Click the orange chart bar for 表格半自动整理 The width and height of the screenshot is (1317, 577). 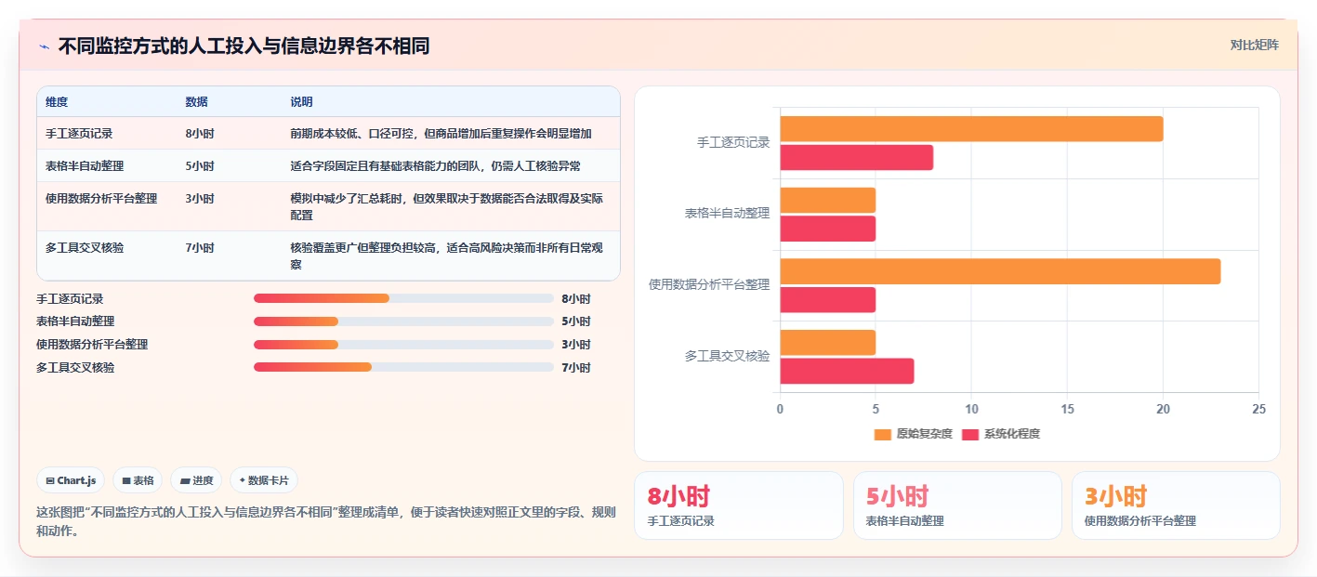827,200
